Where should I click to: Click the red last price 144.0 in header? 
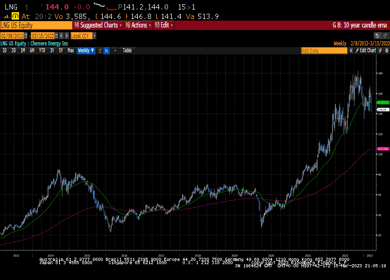(x=57, y=7)
